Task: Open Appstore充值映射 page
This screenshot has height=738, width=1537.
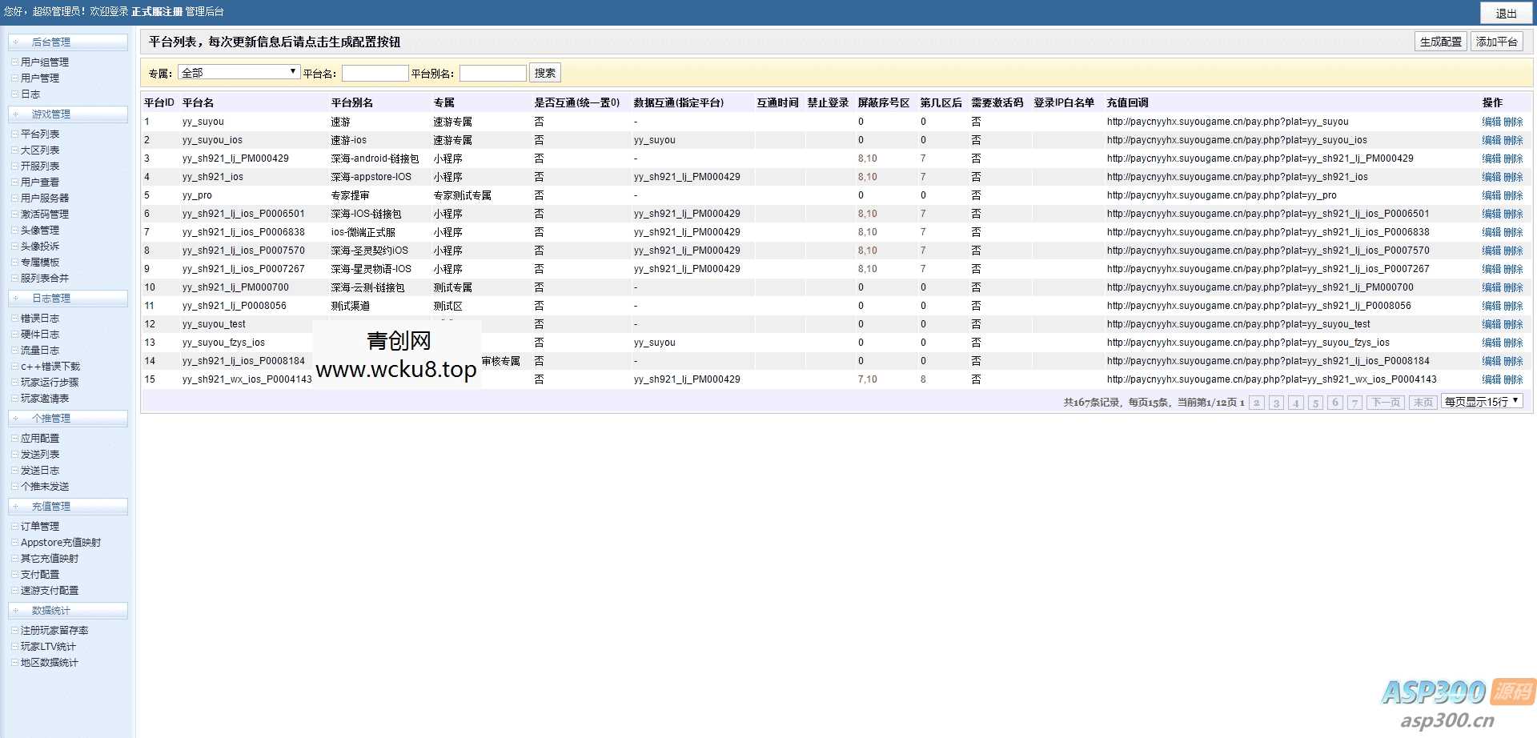Action: tap(56, 542)
